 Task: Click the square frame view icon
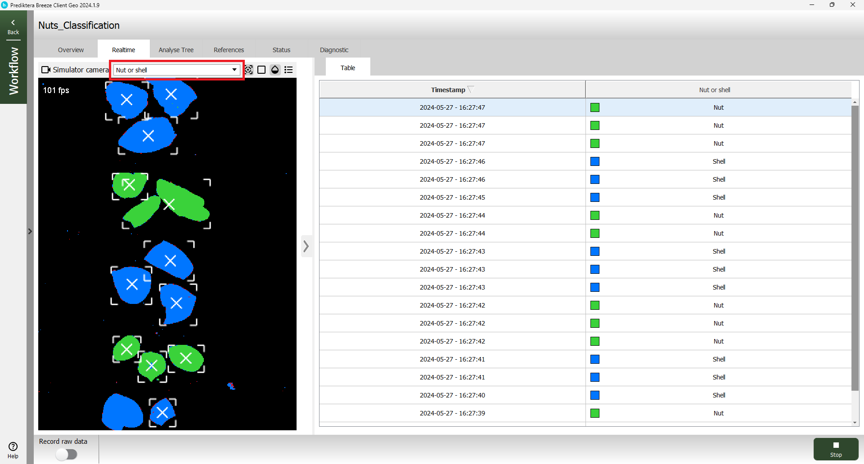click(x=261, y=70)
